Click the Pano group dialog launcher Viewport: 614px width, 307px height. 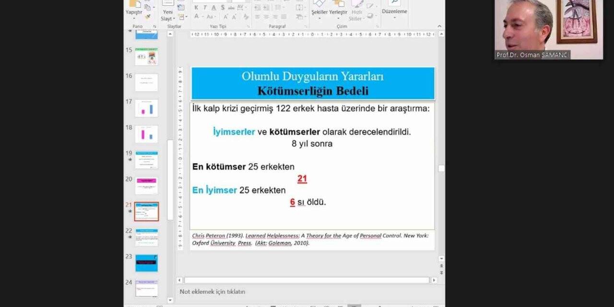[154, 26]
